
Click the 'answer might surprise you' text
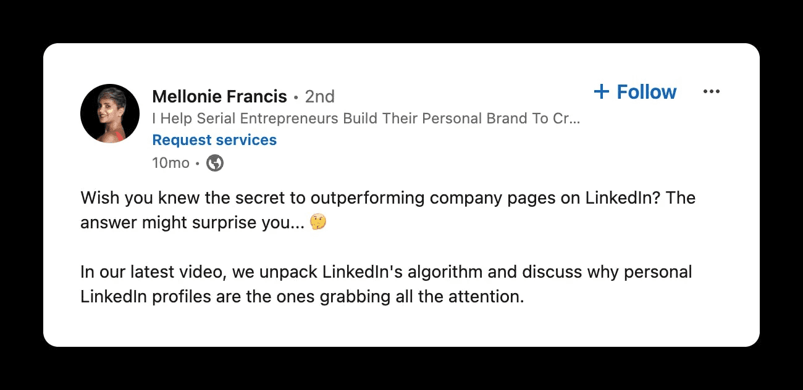[x=191, y=223]
